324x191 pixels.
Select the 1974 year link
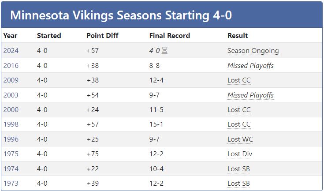click(x=11, y=169)
